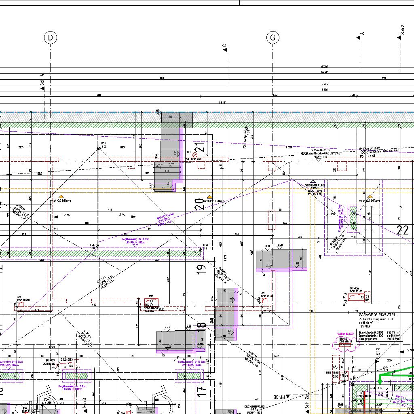Click the arrow labeled 200 at right edge
Screen dimensions: 414x414
point(407,351)
